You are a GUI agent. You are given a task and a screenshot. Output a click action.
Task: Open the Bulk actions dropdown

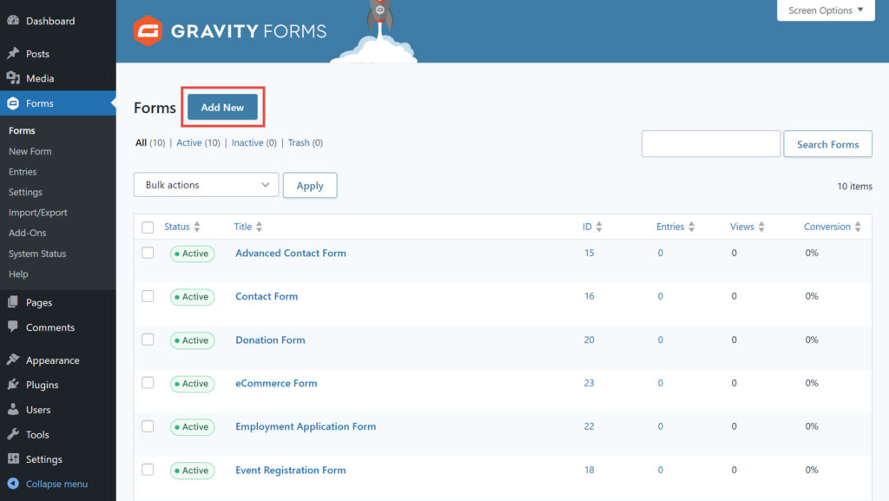tap(205, 185)
